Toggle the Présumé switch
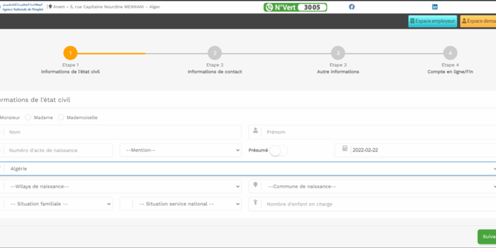The height and width of the screenshot is (248, 496). pos(278,151)
